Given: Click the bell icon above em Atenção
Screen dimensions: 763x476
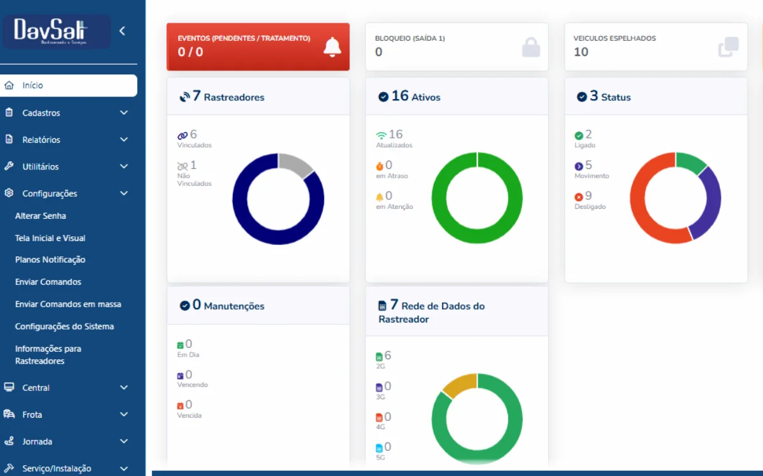Looking at the screenshot, I should [380, 196].
